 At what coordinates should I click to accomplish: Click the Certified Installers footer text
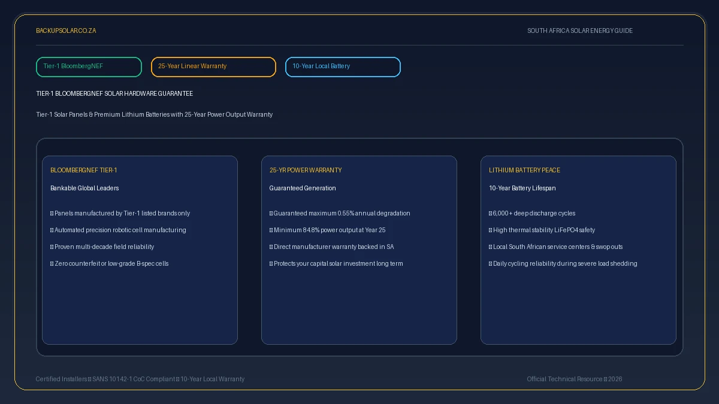[140, 379]
